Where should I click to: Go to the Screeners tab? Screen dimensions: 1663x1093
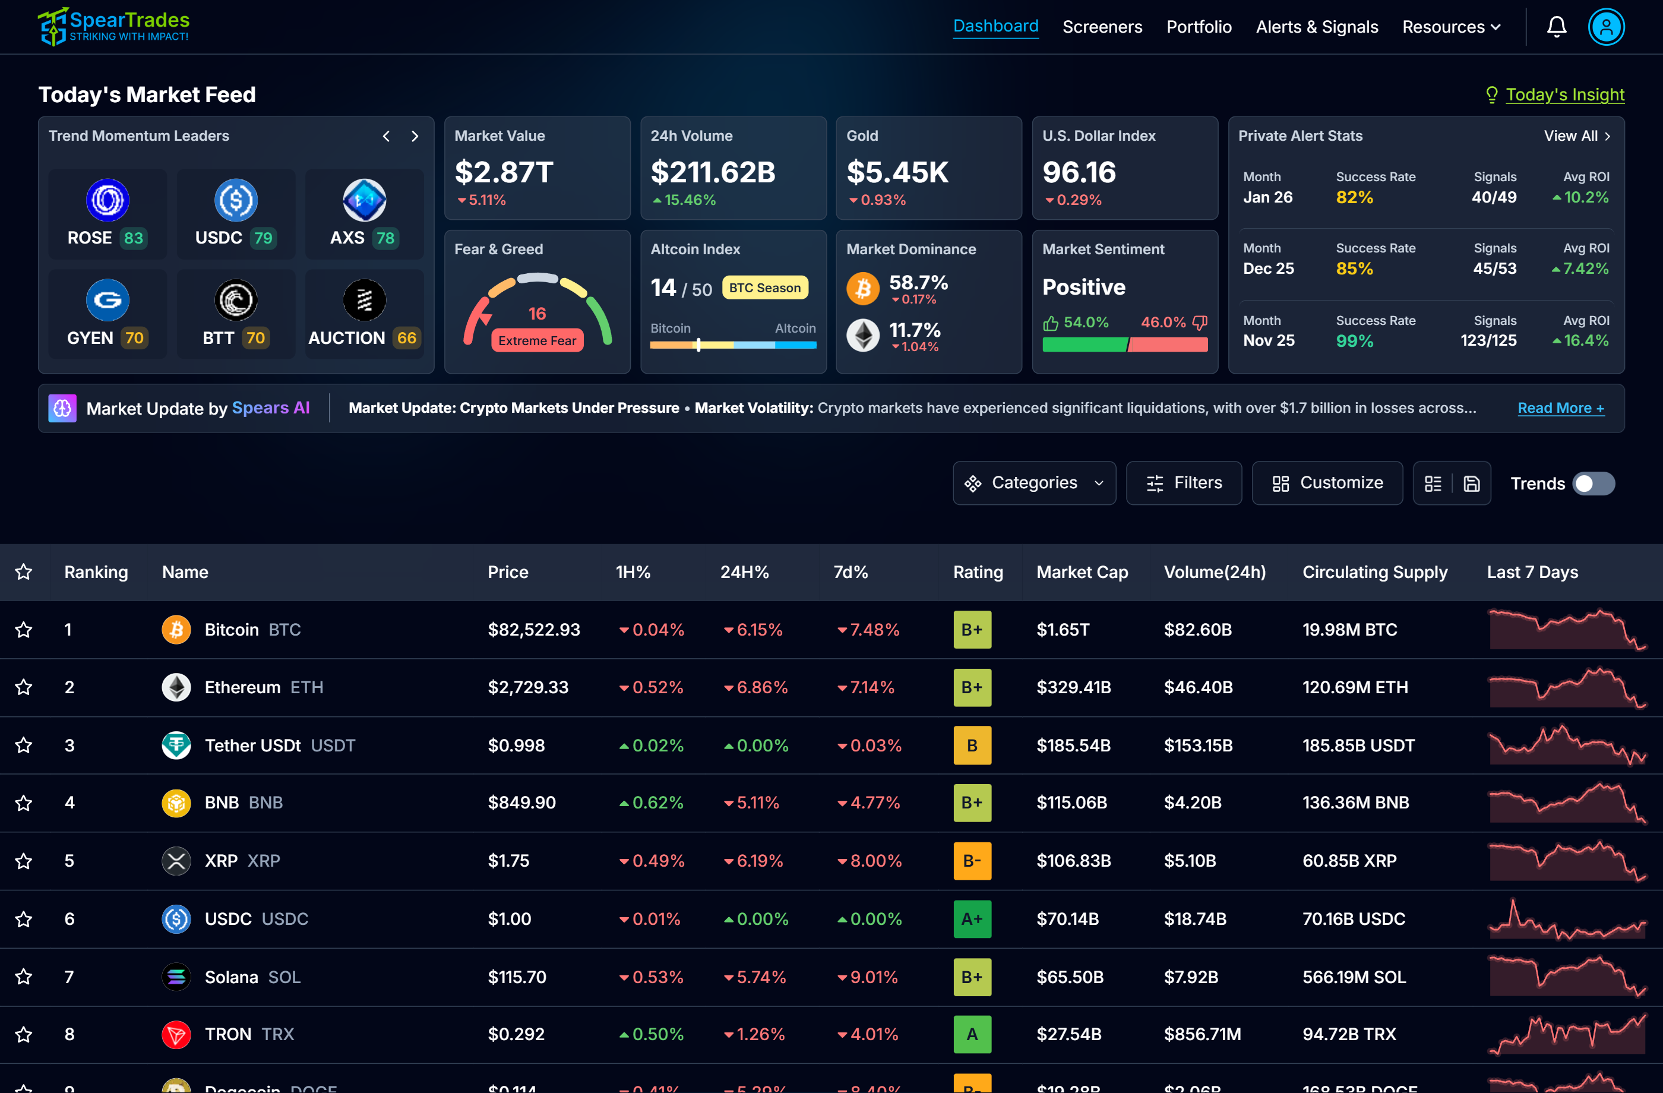pos(1102,27)
